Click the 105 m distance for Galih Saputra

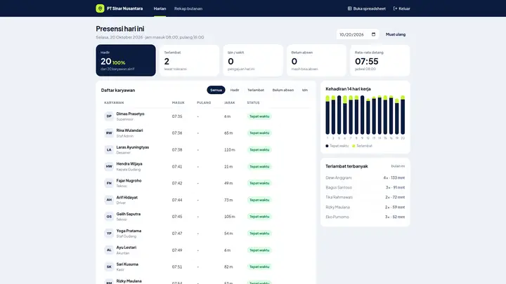(x=229, y=217)
